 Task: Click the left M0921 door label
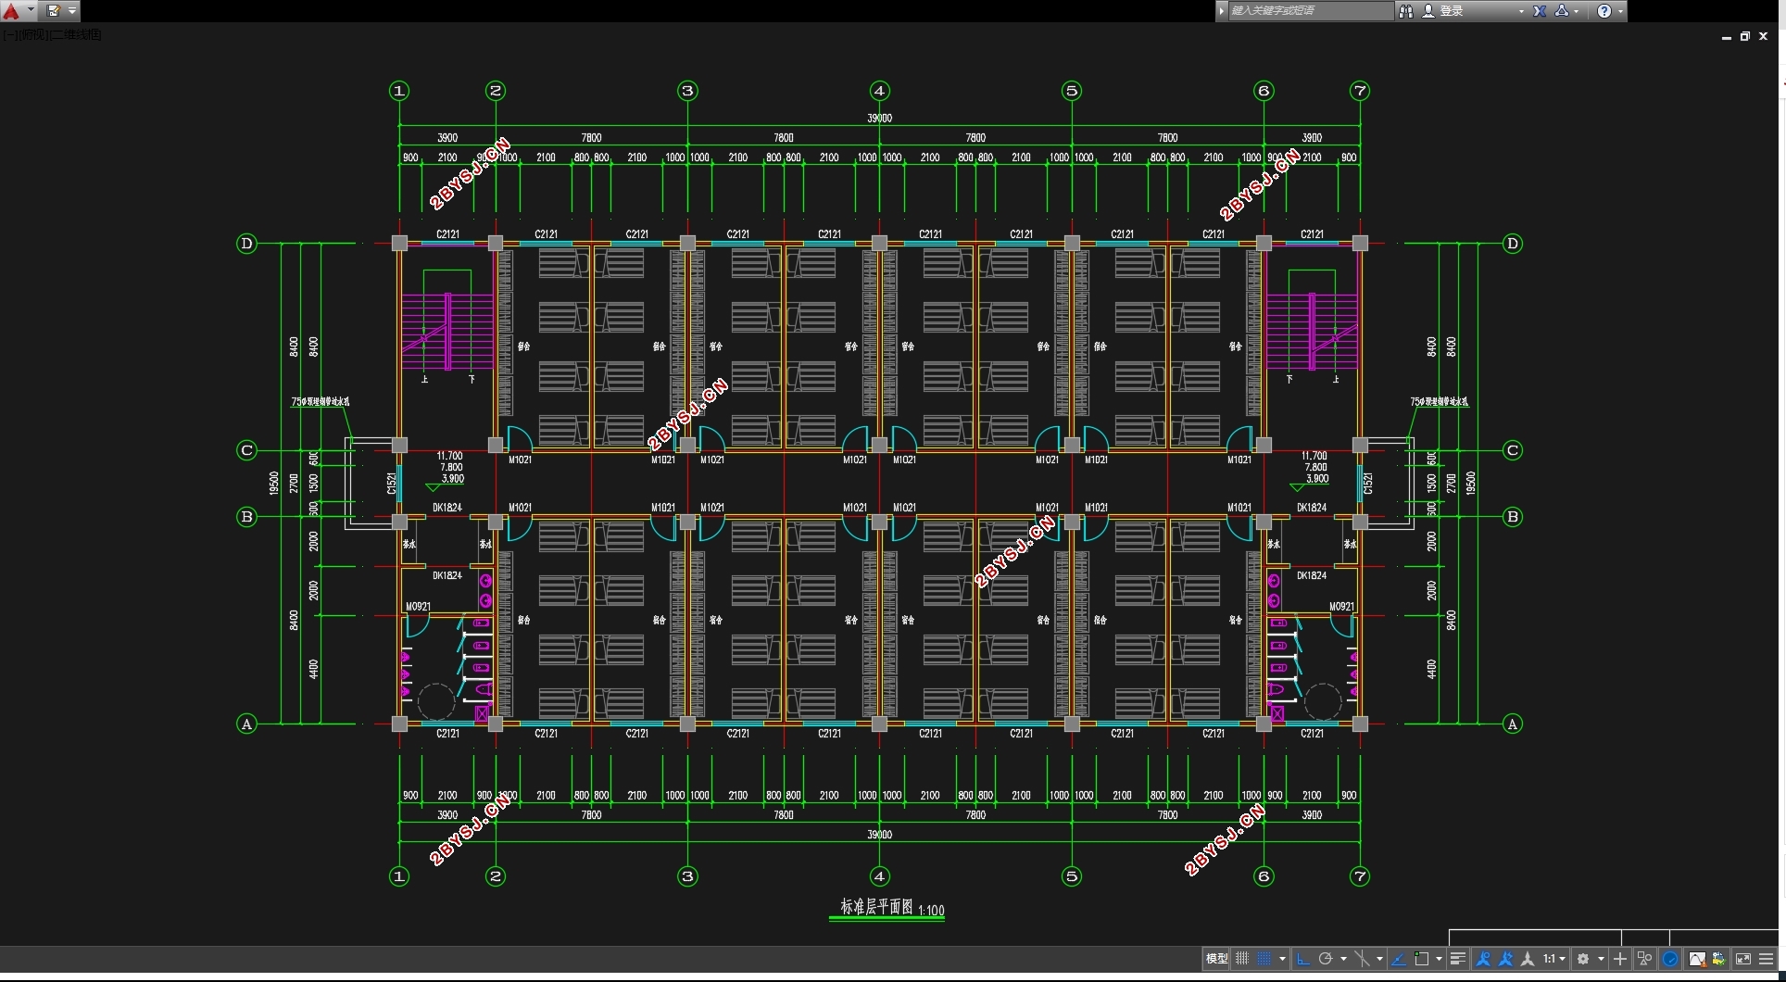(418, 607)
